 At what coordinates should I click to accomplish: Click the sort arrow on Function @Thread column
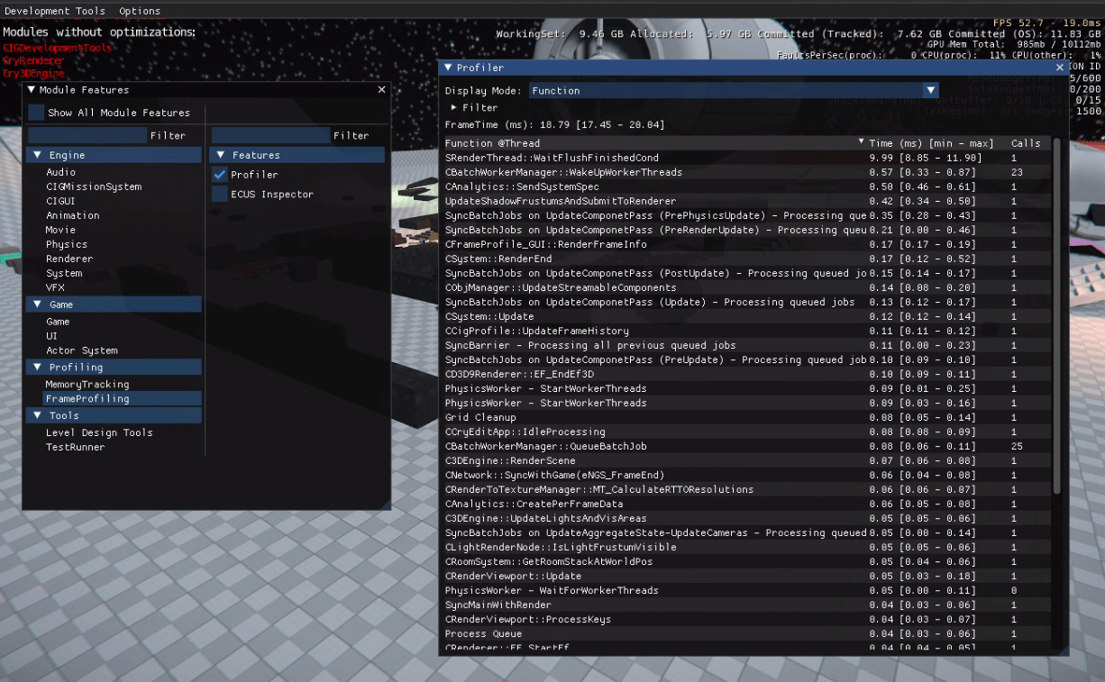862,143
